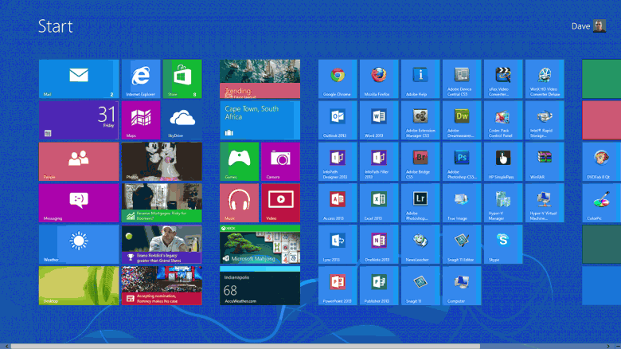Launch Adobe Photoshop CS5
Viewport: 621px width, 349px height.
point(462,162)
